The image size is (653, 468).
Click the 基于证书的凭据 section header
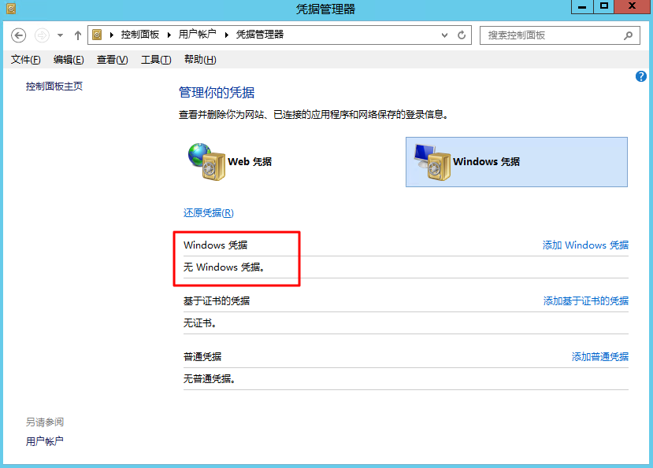tap(217, 300)
